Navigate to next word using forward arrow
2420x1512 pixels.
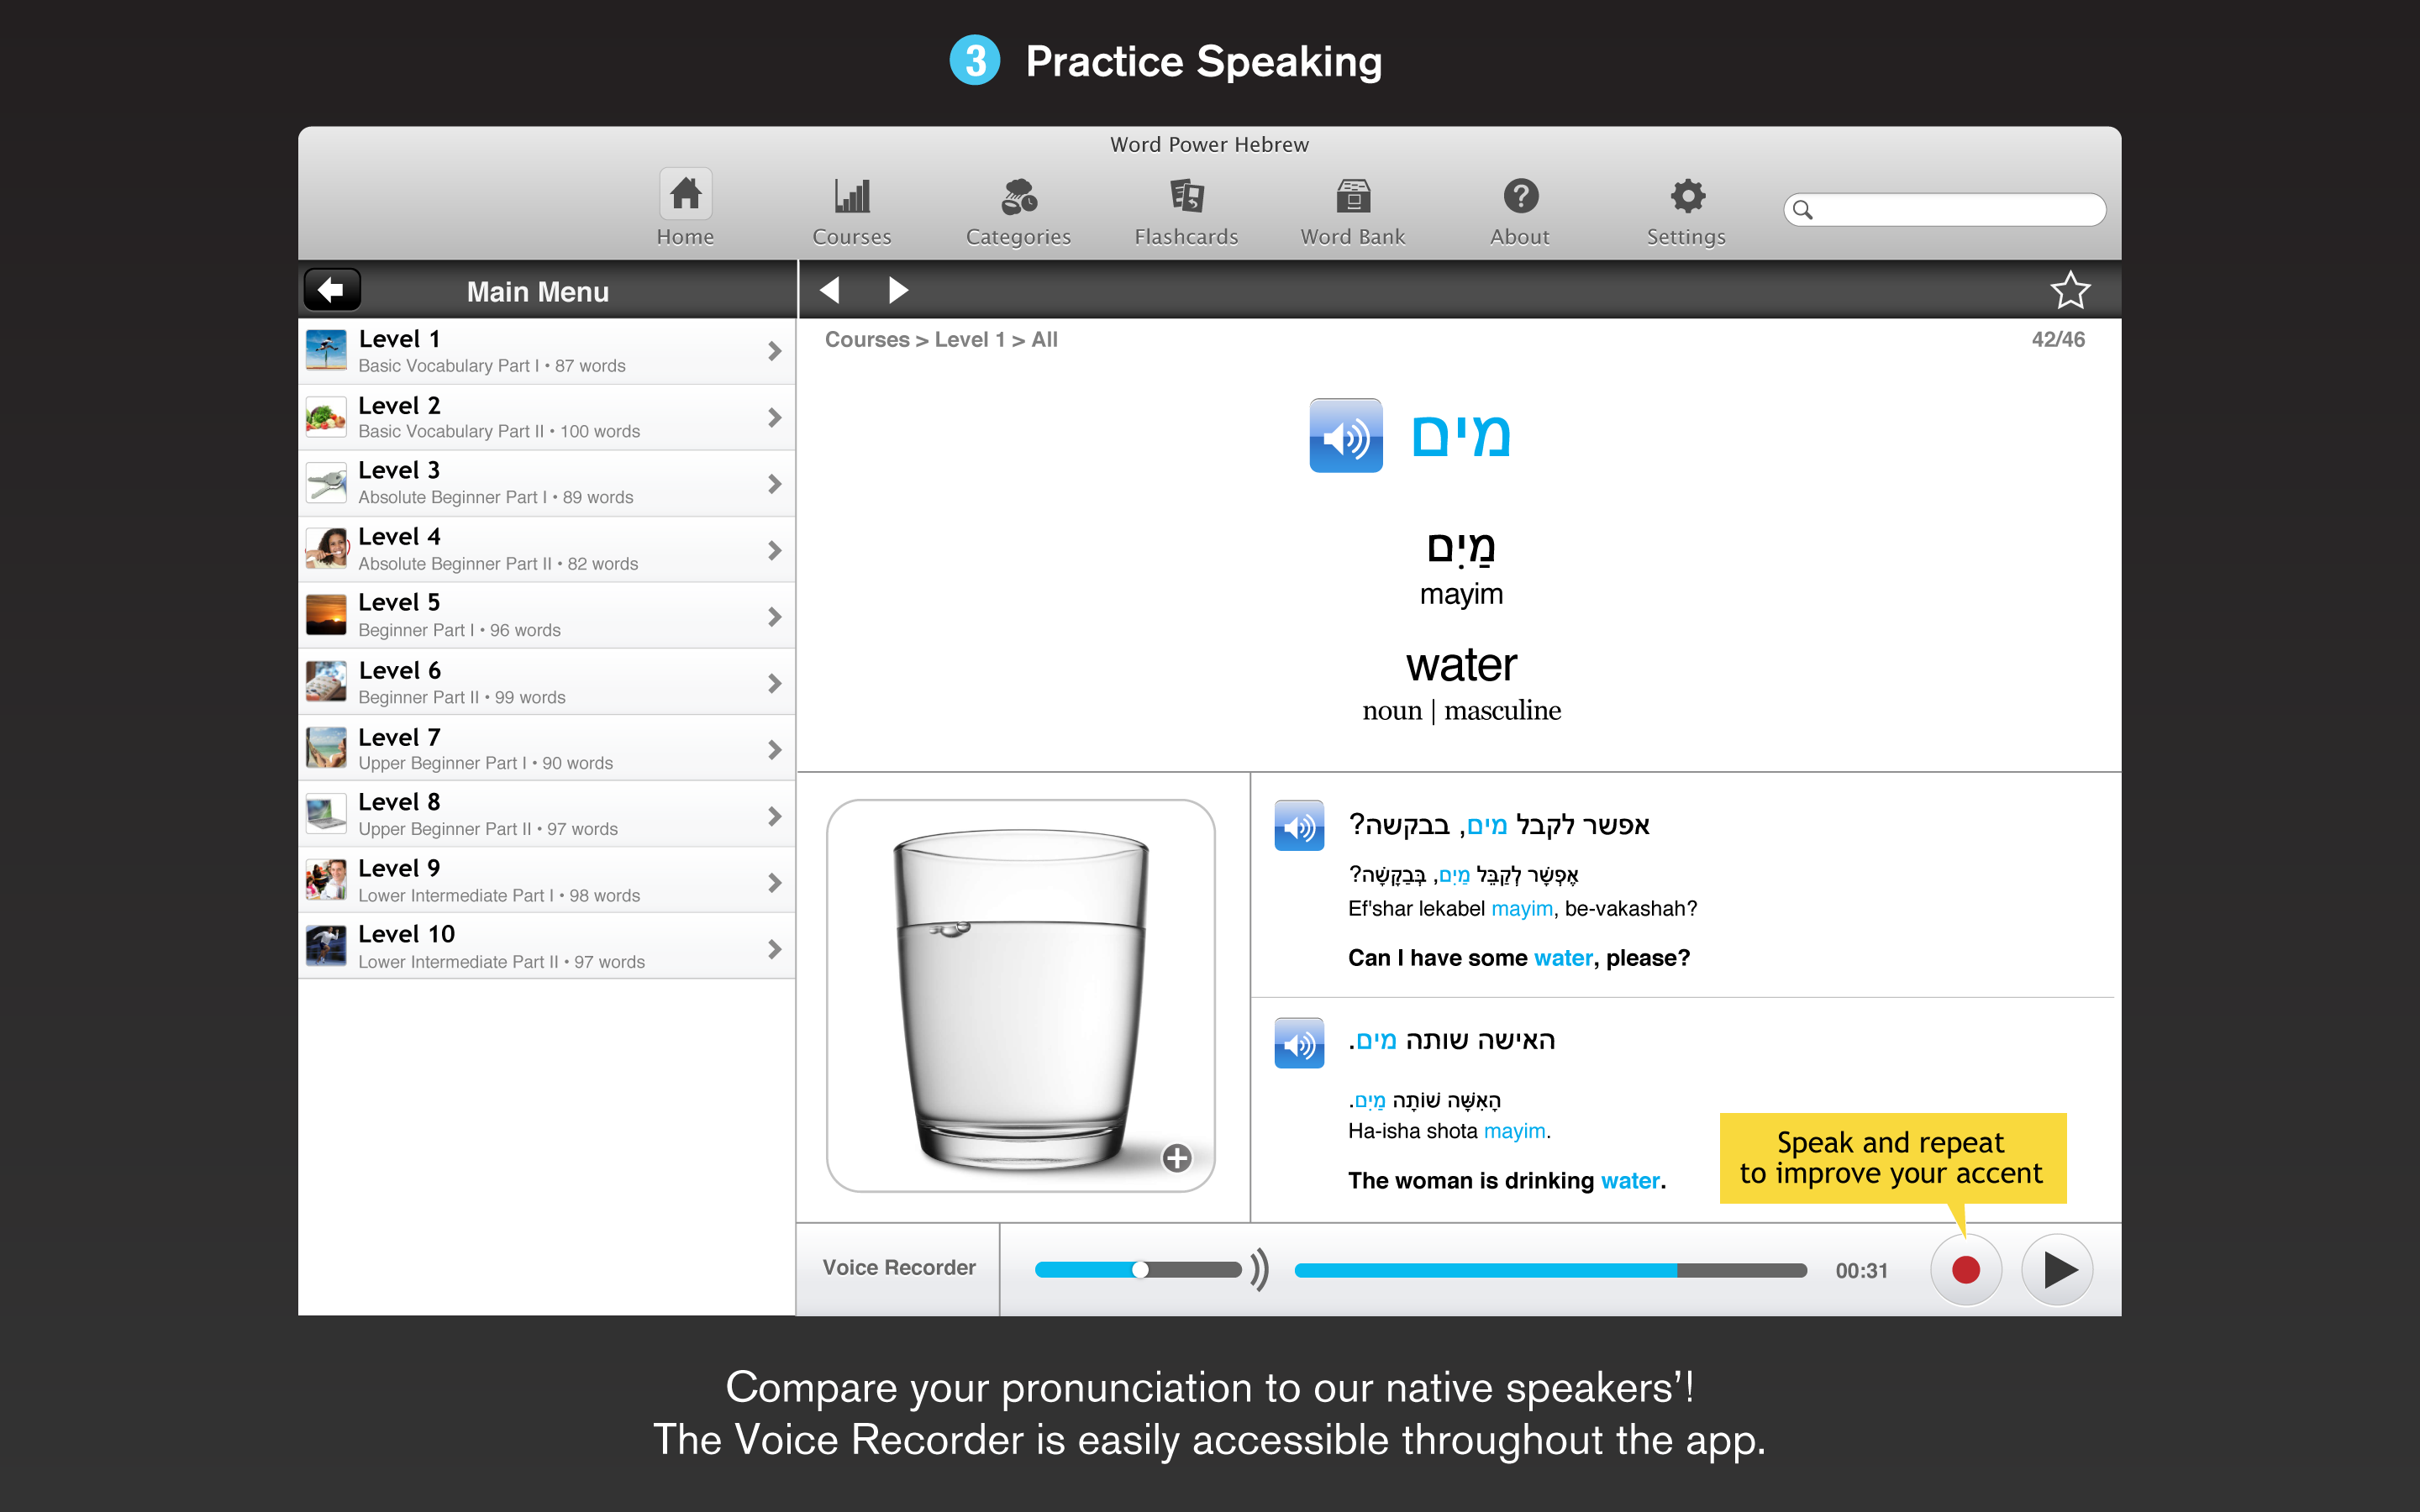click(899, 289)
